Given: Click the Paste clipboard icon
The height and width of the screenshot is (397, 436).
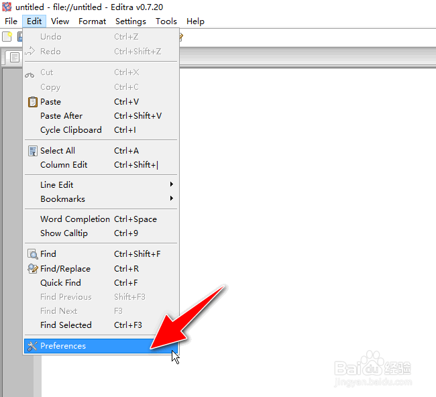Looking at the screenshot, I should click(33, 102).
